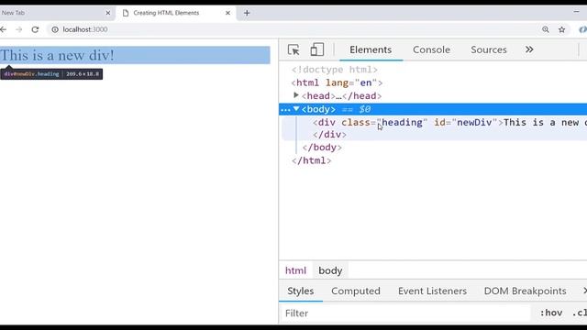Go forward in browser history
This screenshot has height=330, width=587.
18,29
